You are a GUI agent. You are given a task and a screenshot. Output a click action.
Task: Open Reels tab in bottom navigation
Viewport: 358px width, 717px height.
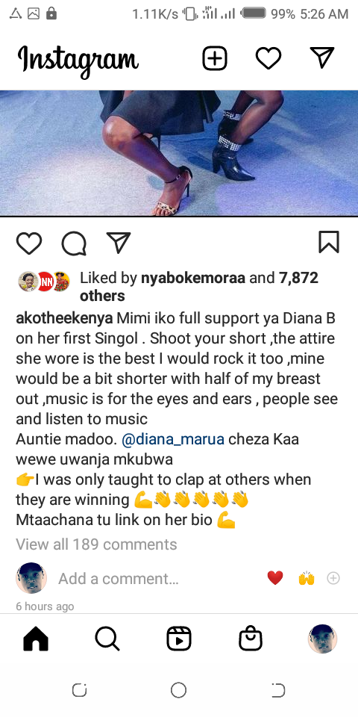[x=179, y=639]
